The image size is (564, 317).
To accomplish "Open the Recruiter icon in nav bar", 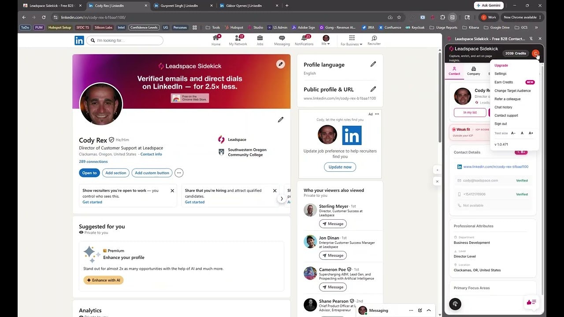I will click(374, 40).
